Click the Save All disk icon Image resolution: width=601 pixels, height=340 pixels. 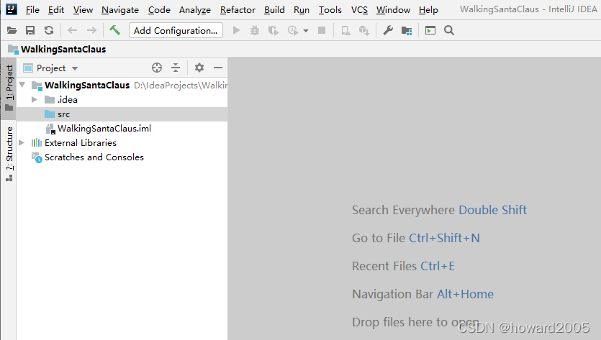coord(30,30)
